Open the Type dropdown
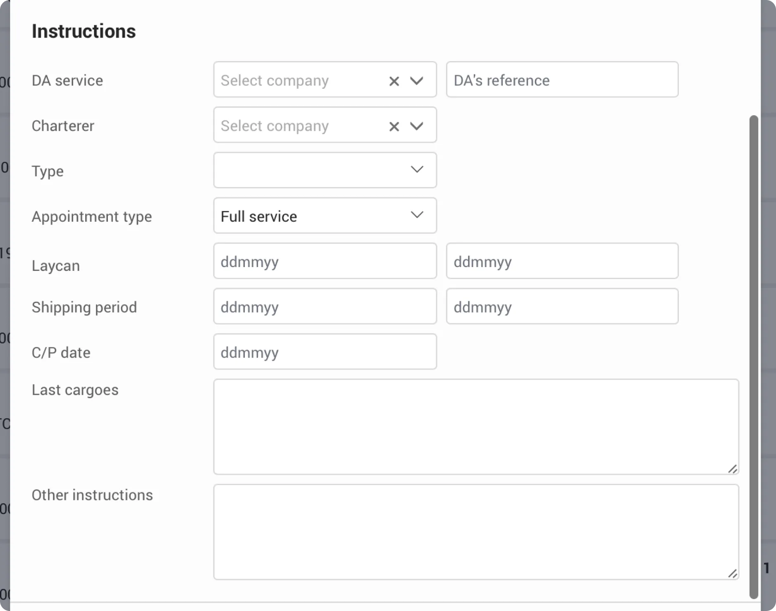Screen dimensions: 776x611 pyautogui.click(x=325, y=170)
